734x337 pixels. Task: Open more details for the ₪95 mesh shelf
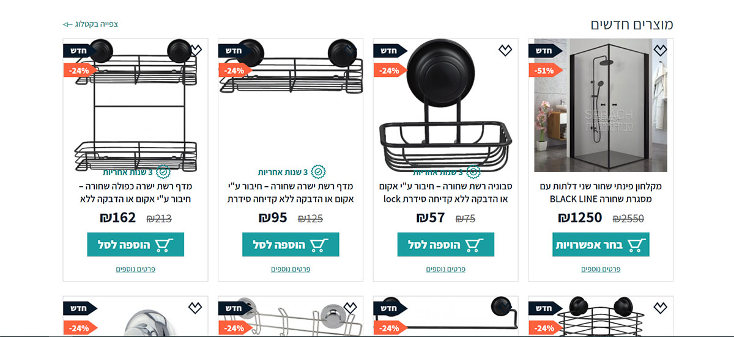pyautogui.click(x=291, y=269)
